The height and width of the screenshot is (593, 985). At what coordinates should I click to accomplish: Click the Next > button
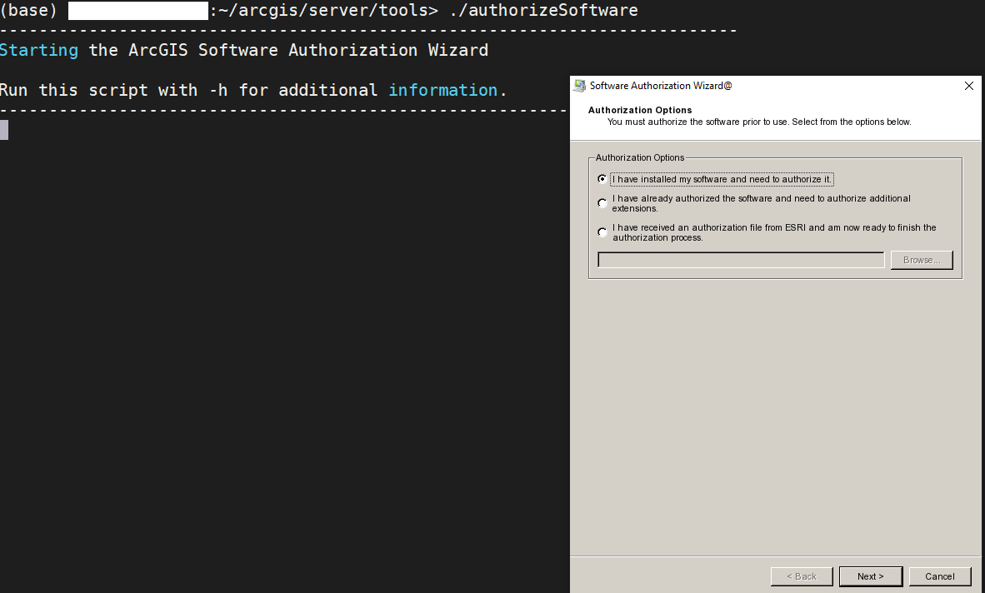pos(871,576)
